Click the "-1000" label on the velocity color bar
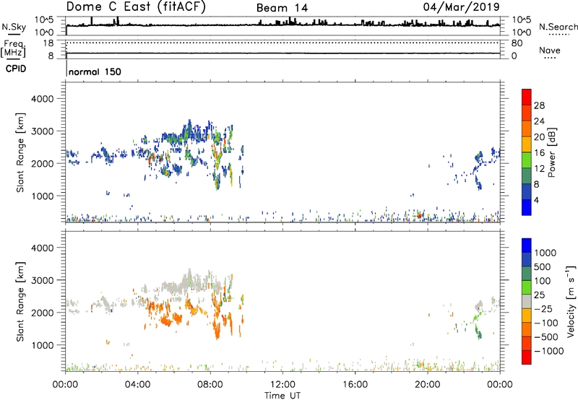Viewport: 578px width, 400px height. pyautogui.click(x=549, y=351)
